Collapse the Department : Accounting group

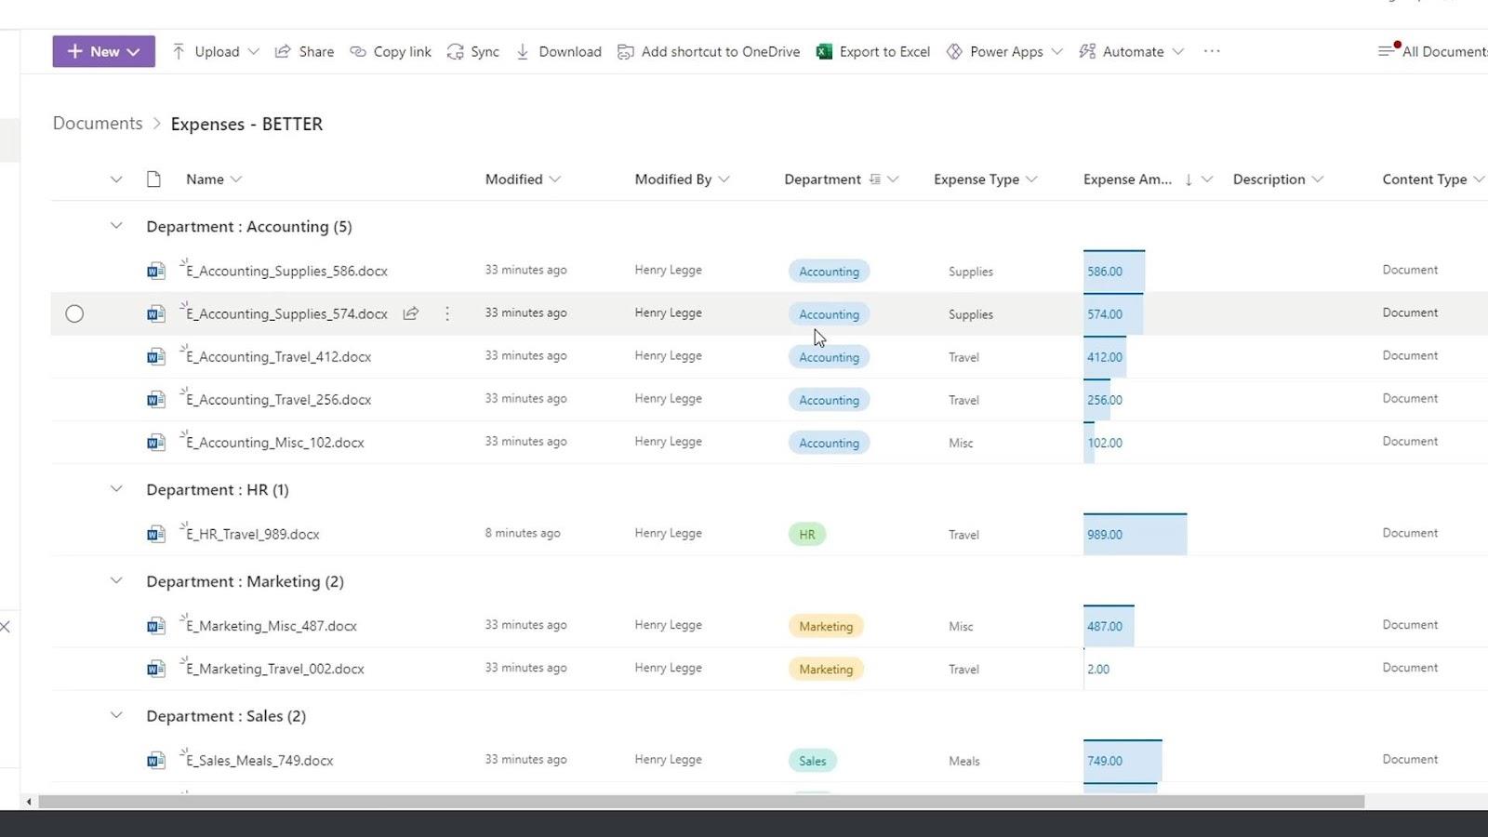[x=116, y=225]
